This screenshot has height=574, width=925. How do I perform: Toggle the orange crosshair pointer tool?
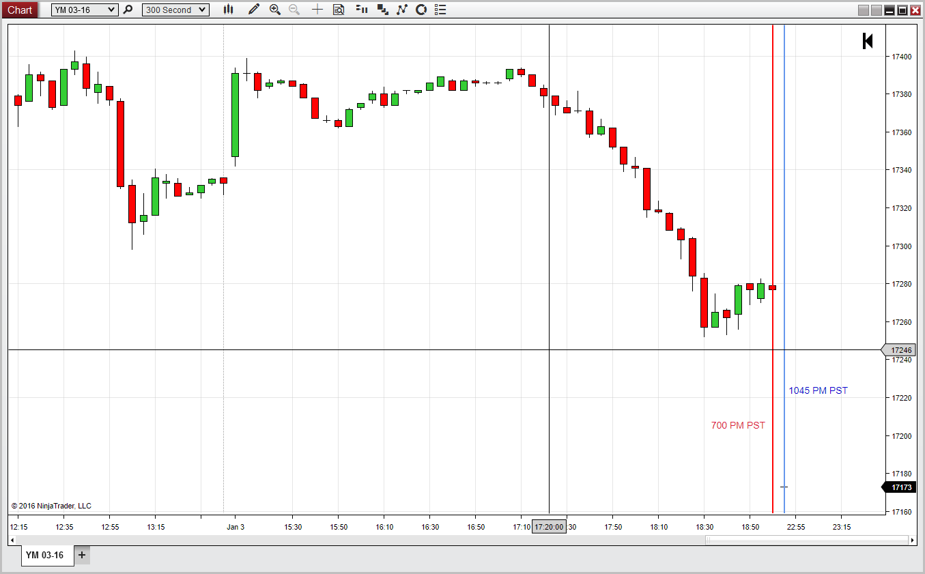pos(317,10)
